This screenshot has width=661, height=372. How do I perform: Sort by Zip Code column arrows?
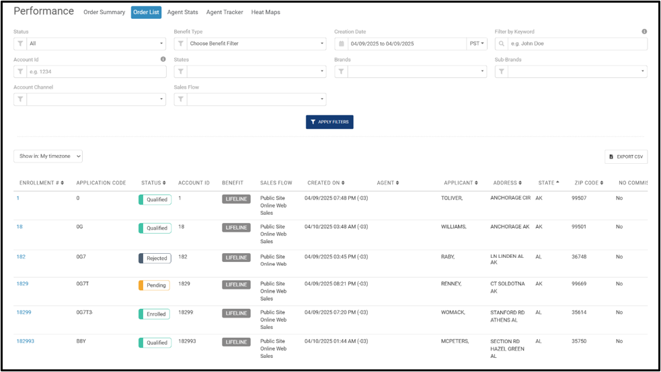tap(602, 183)
